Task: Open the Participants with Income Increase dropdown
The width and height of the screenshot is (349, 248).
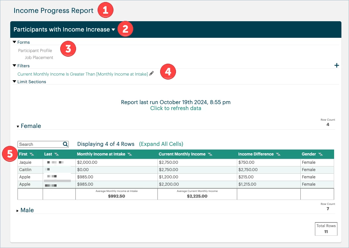Action: point(113,30)
